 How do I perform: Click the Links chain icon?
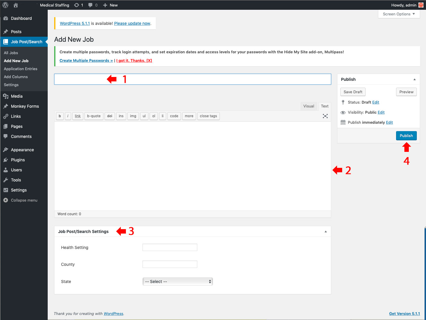click(6, 116)
